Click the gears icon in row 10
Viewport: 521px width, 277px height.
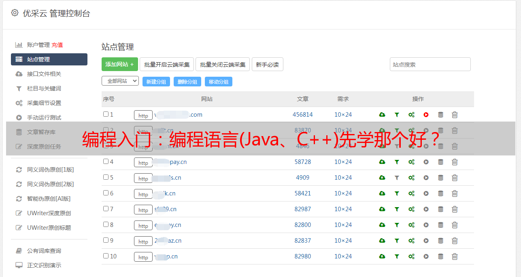pos(411,256)
